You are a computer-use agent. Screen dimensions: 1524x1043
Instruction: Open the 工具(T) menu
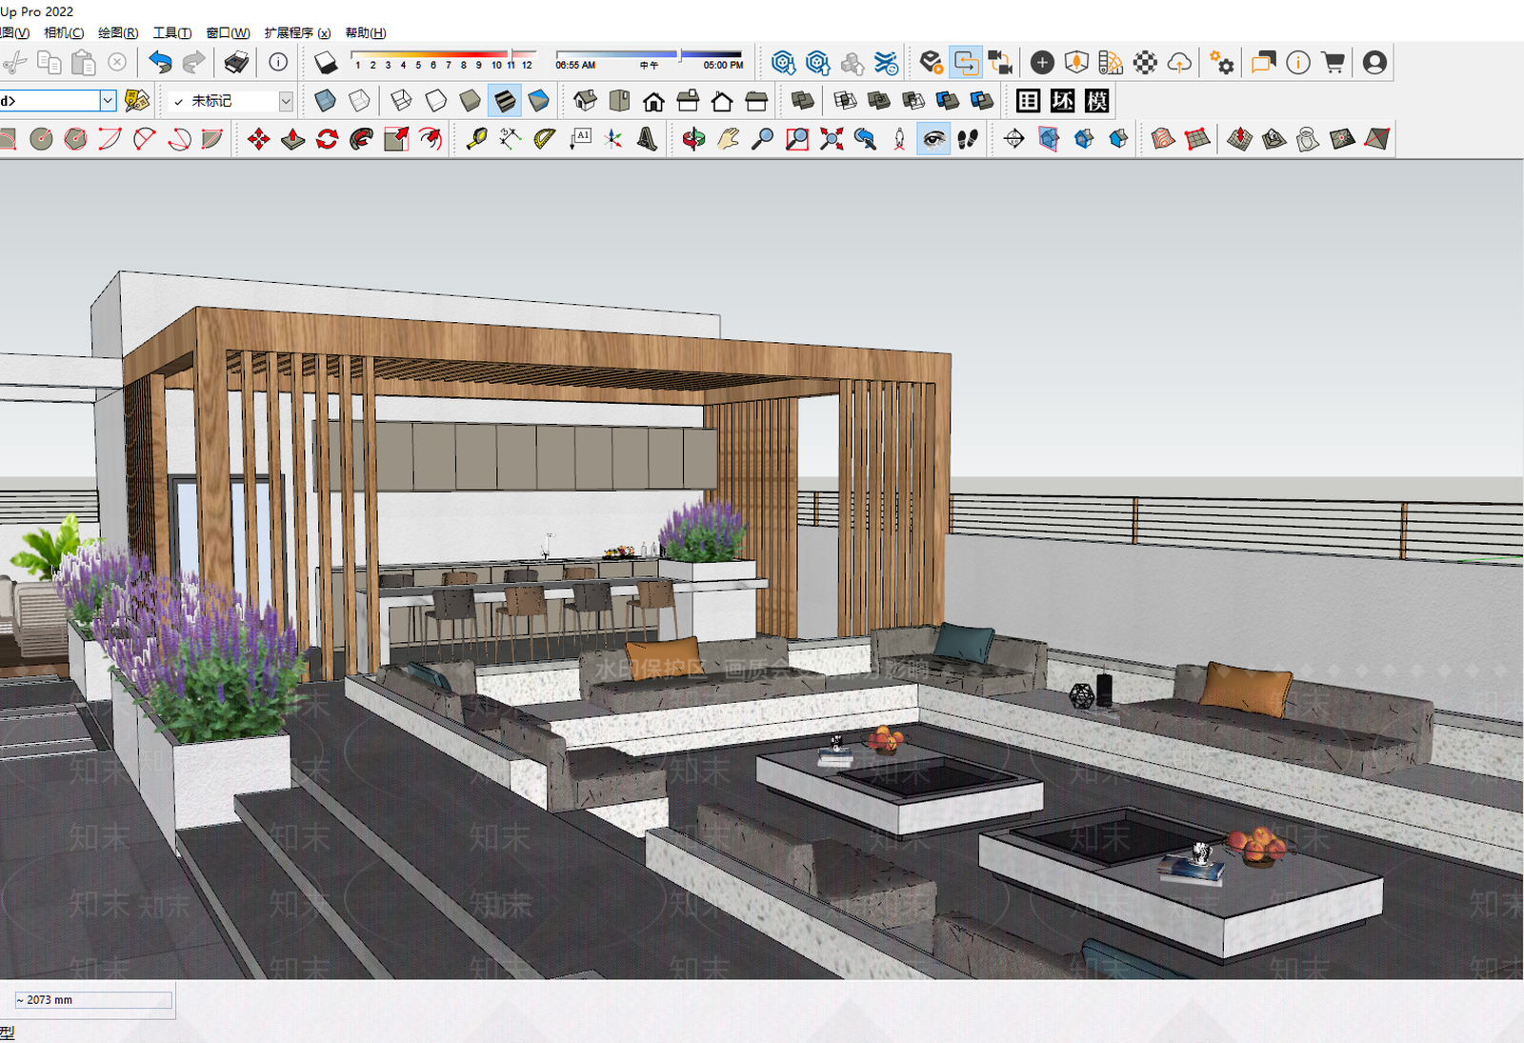click(x=172, y=32)
